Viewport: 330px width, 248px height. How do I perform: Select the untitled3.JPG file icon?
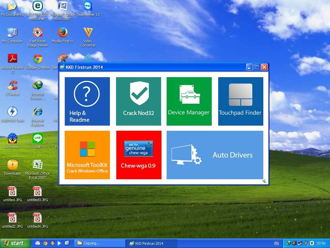37,194
